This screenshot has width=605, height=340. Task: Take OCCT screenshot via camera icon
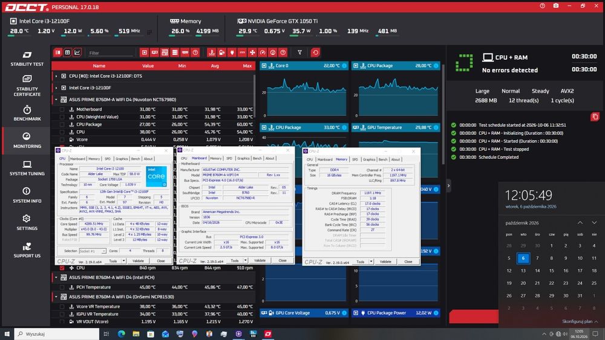(555, 6)
